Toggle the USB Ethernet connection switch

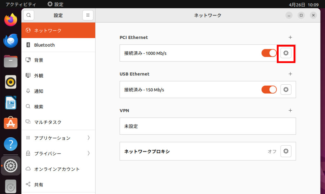(269, 90)
